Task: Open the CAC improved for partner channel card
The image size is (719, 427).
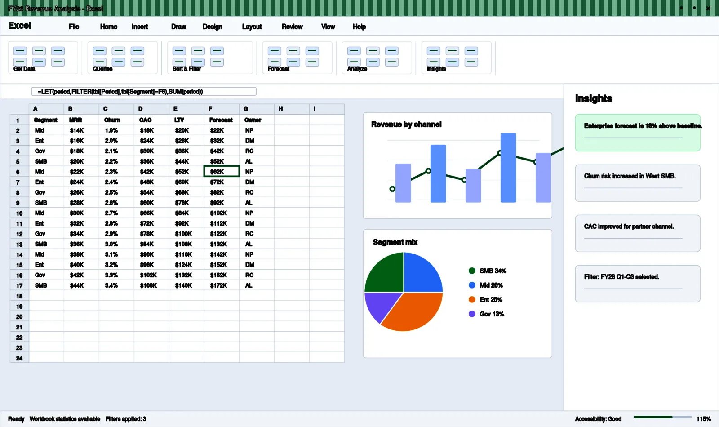Action: coord(638,233)
